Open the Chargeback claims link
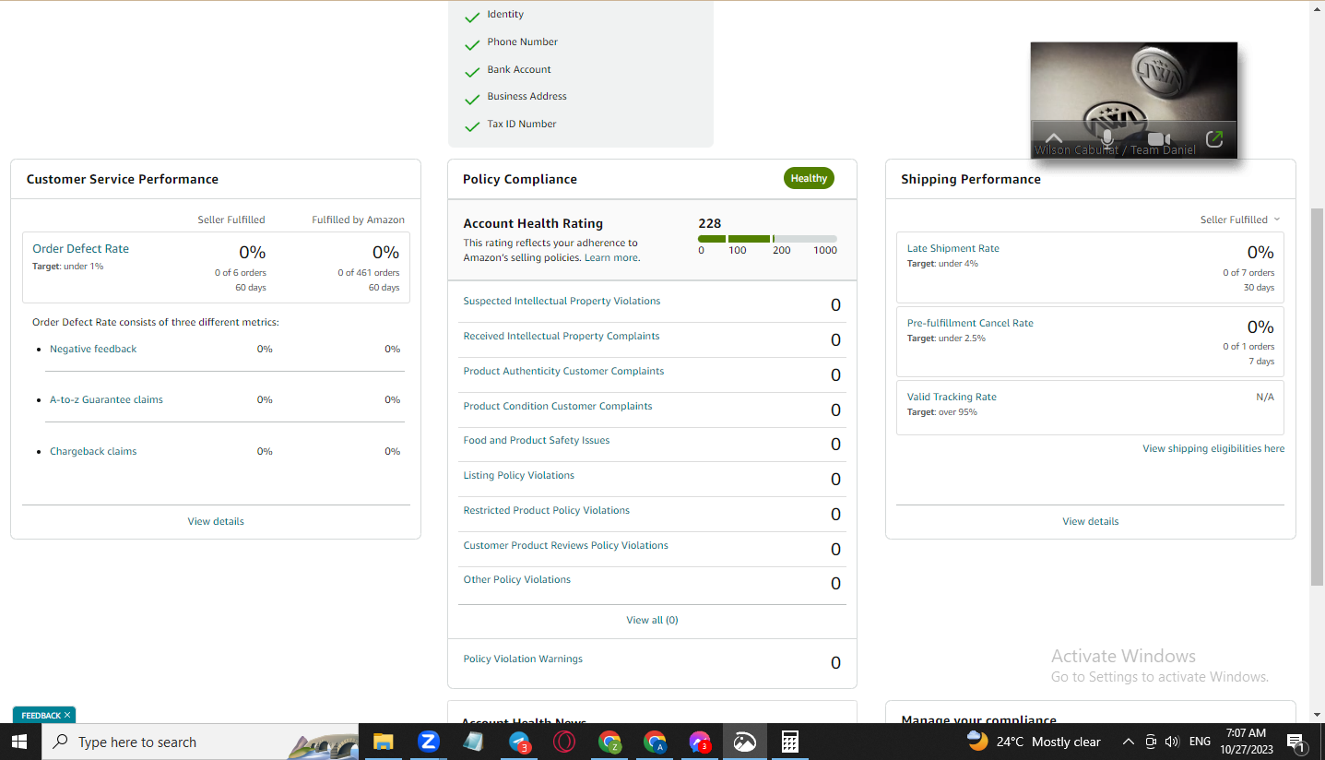This screenshot has height=760, width=1325. 93,451
